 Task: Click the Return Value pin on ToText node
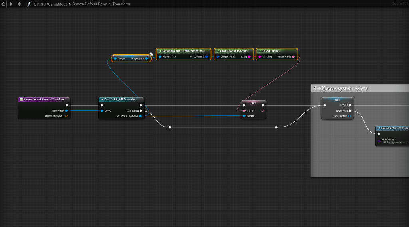294,57
